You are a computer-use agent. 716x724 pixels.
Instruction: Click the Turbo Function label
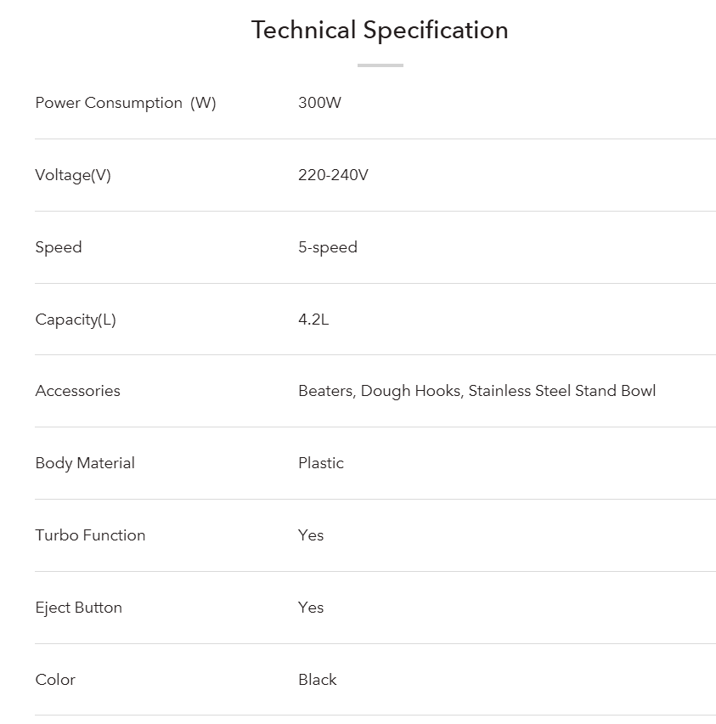tap(90, 535)
